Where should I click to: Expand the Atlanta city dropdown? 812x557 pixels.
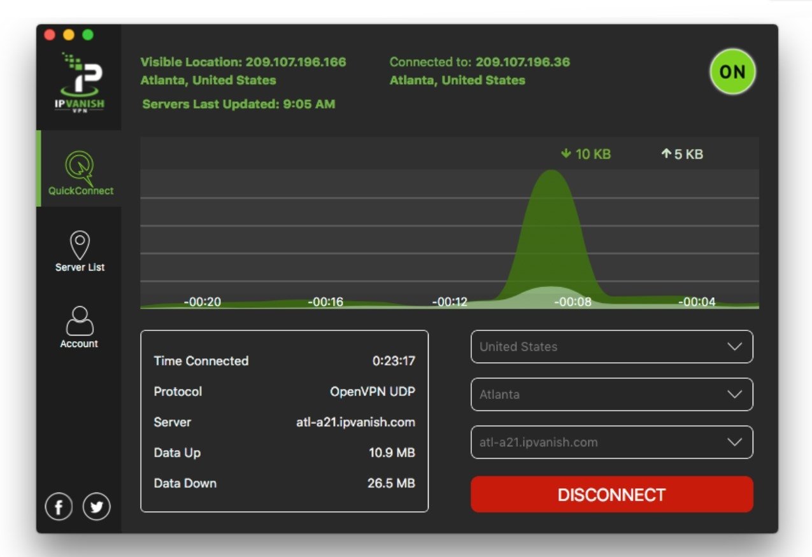tap(612, 395)
